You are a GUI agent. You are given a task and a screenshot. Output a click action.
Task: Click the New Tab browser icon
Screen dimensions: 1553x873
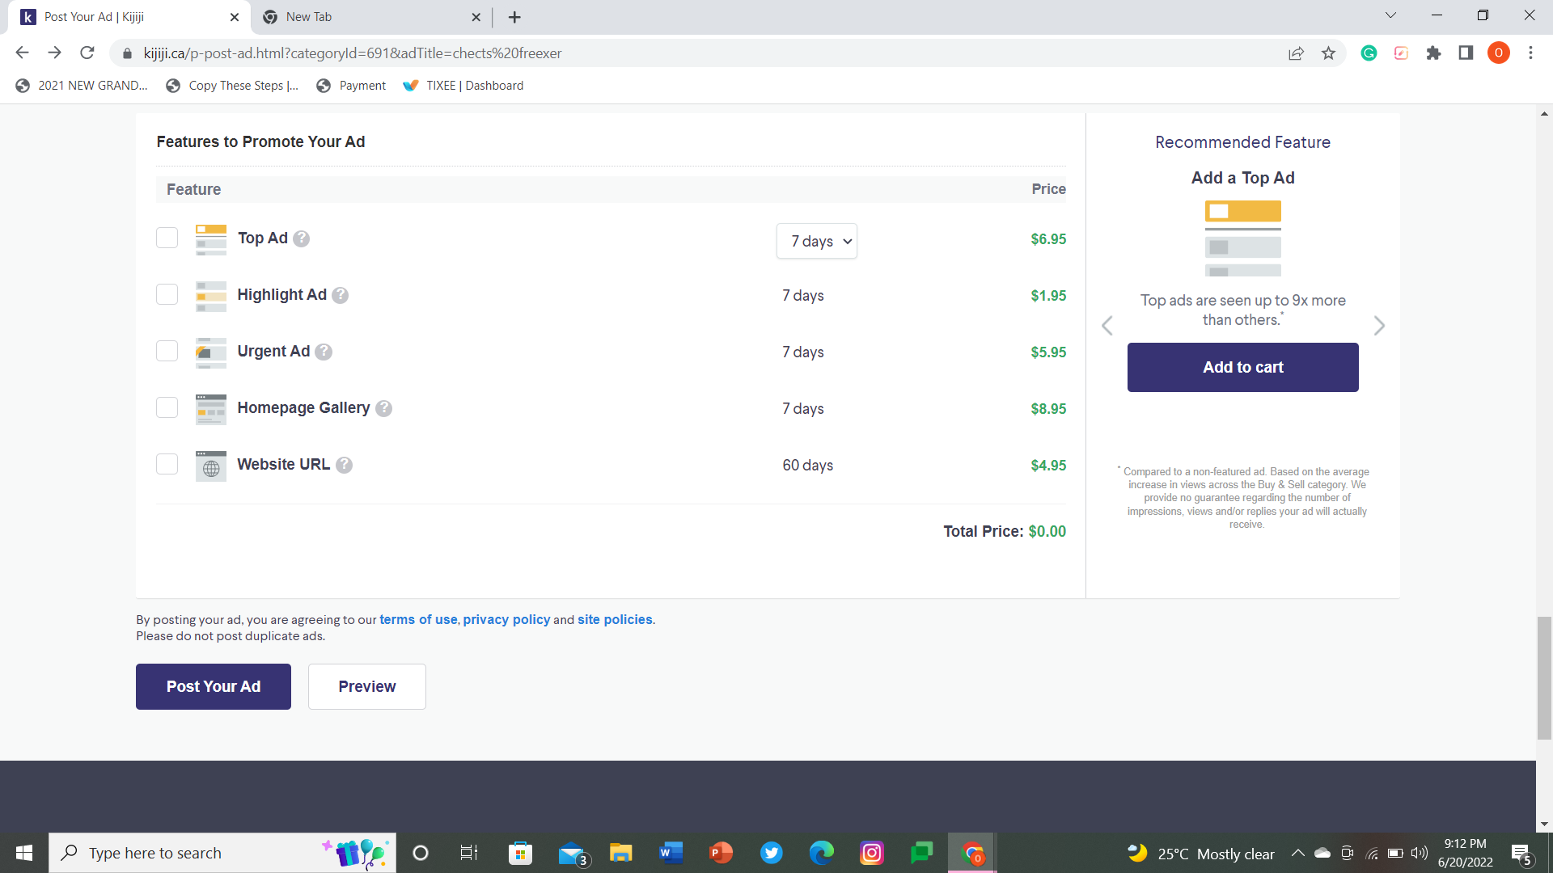click(x=270, y=17)
